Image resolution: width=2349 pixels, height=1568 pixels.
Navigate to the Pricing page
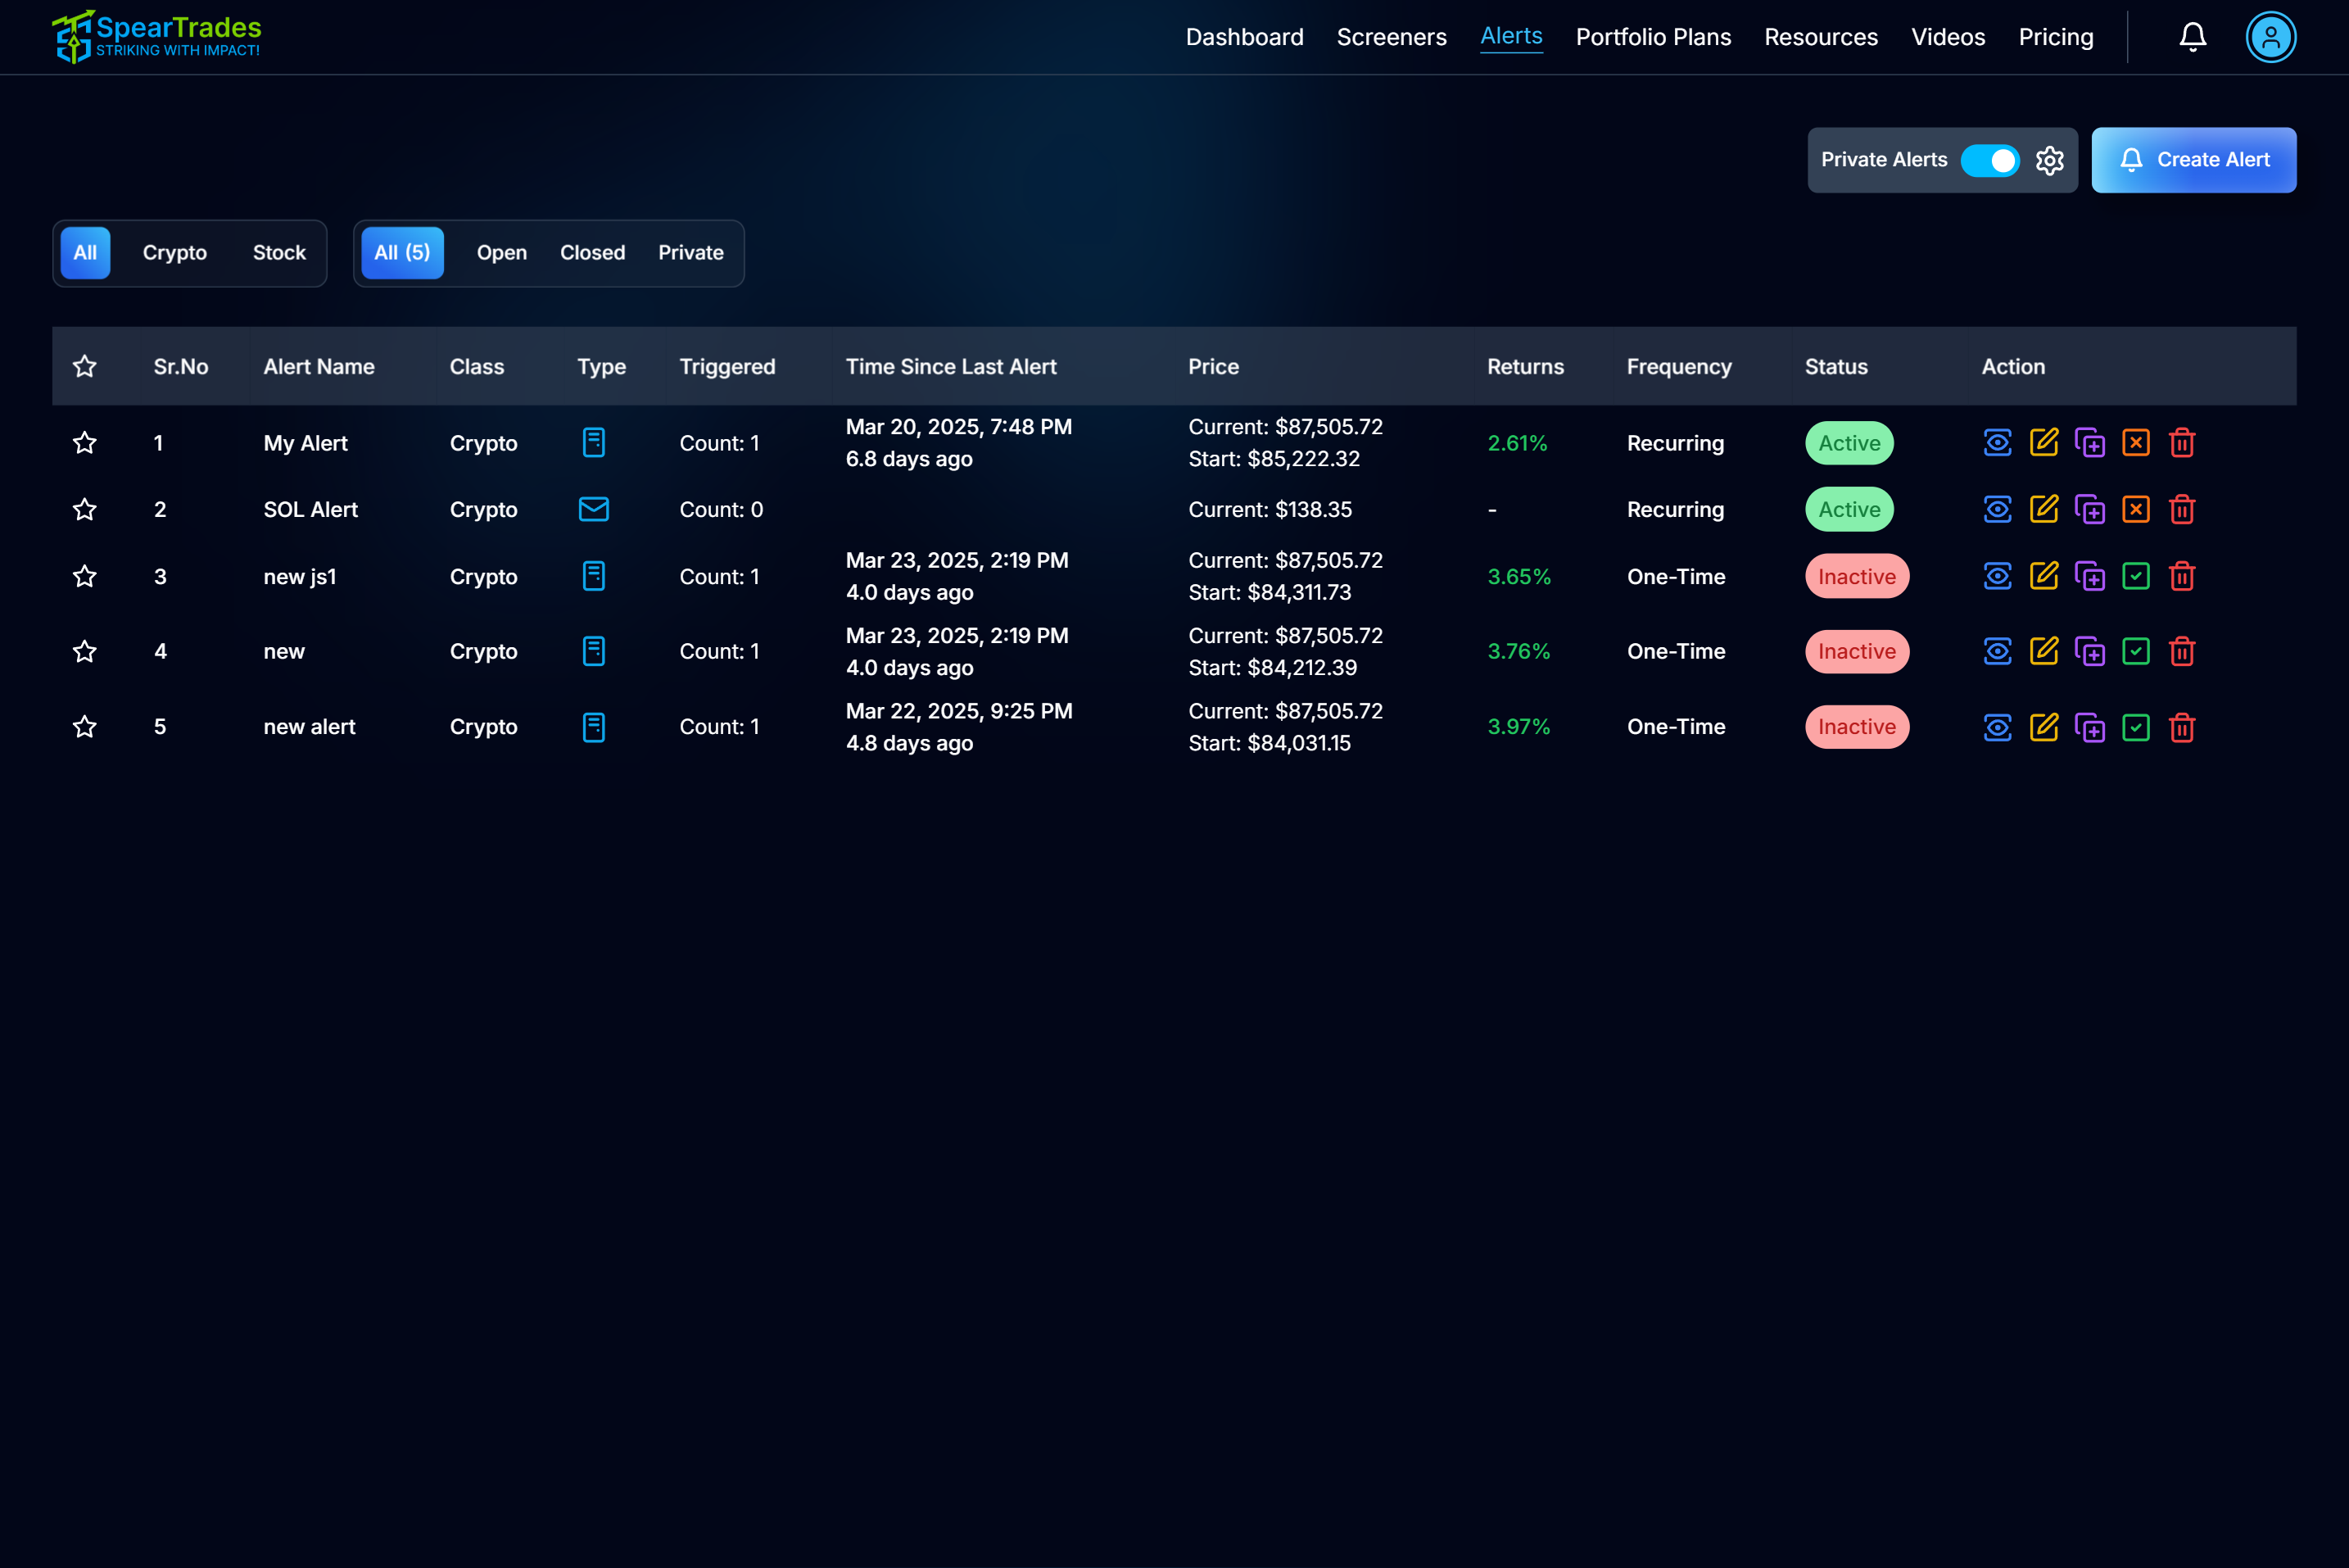tap(2056, 37)
